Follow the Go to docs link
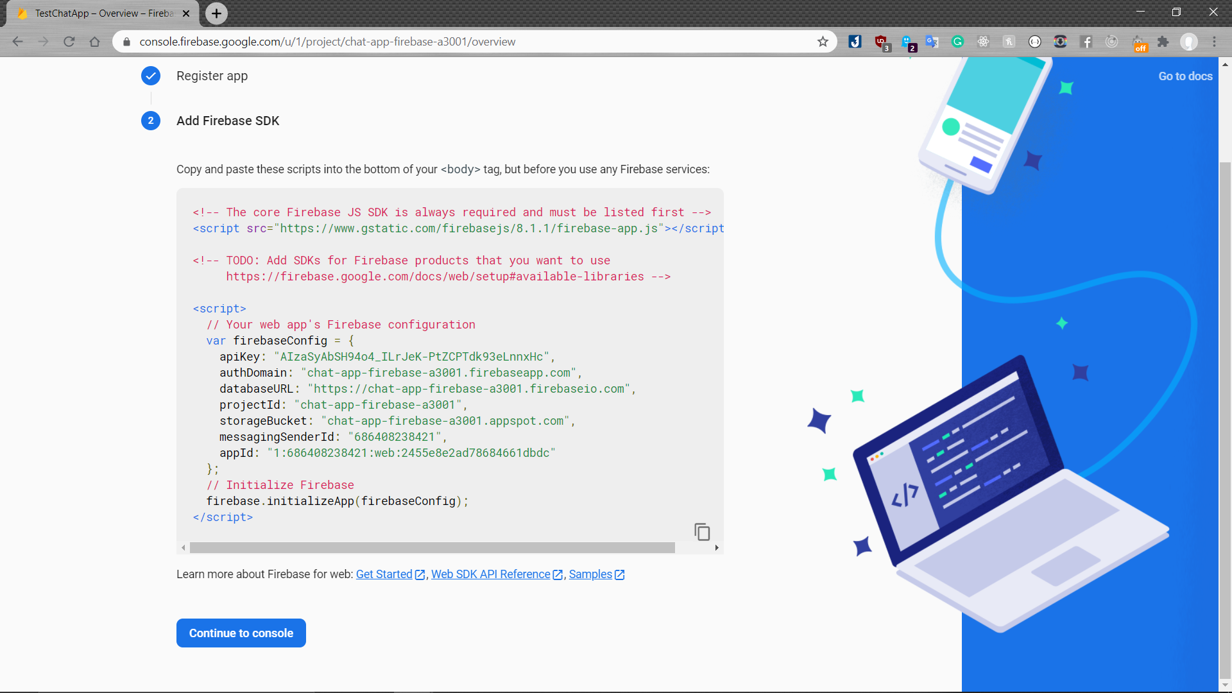This screenshot has width=1232, height=693. click(1185, 76)
